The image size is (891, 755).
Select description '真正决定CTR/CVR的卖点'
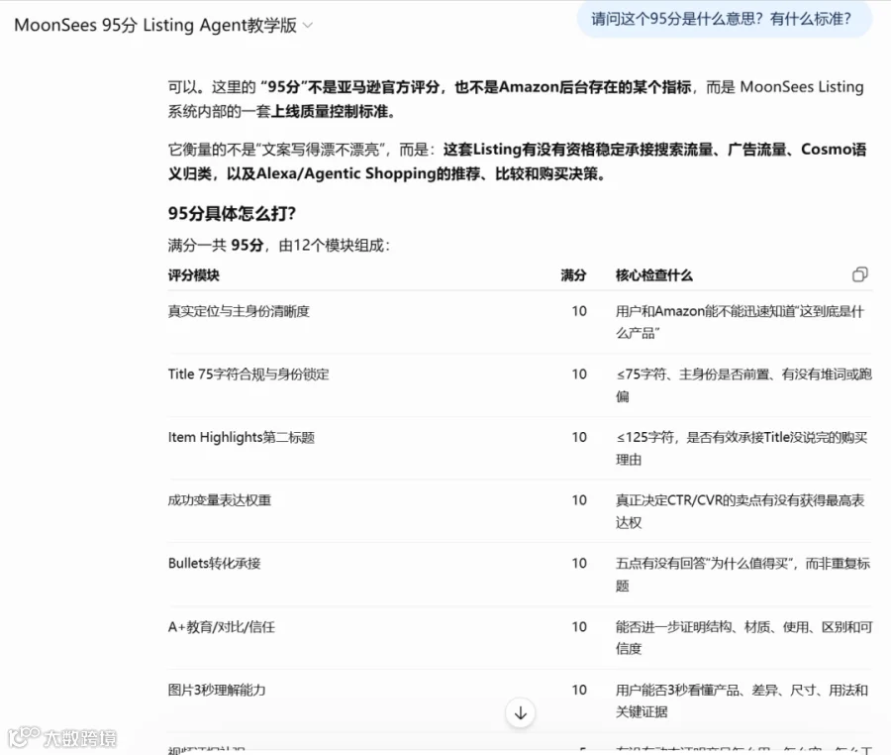[741, 511]
